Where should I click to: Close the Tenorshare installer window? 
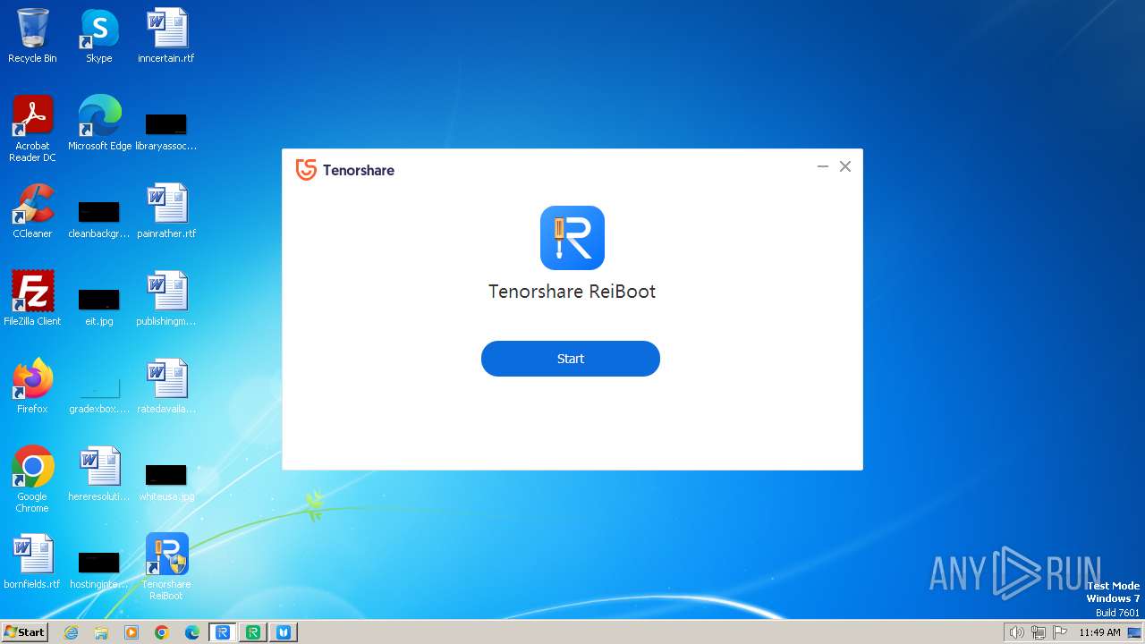(x=845, y=166)
